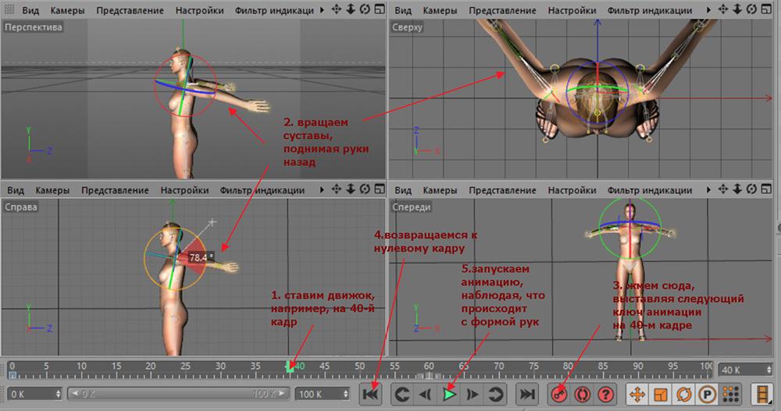Open Камеры menu in Справа viewport
The width and height of the screenshot is (781, 411).
click(x=52, y=190)
